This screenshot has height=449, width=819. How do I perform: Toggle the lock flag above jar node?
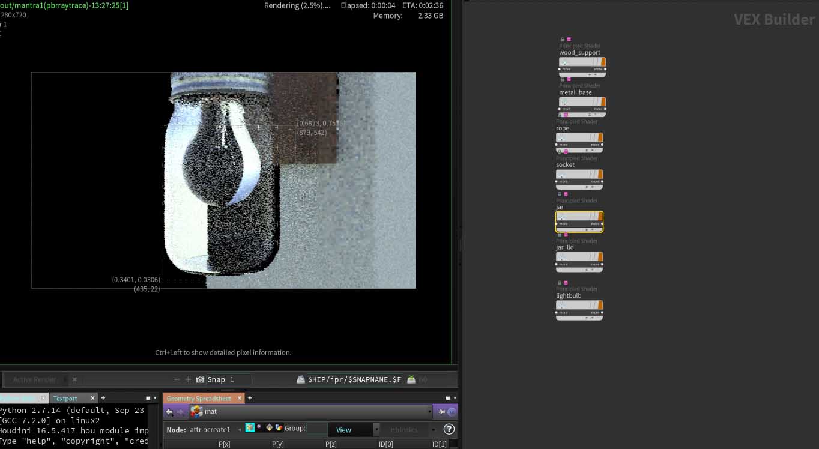(560, 194)
